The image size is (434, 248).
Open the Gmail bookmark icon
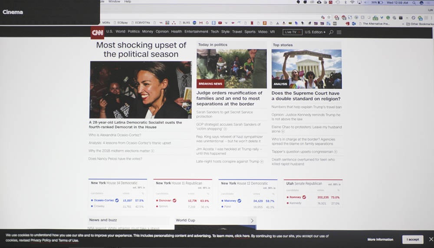tap(201, 23)
